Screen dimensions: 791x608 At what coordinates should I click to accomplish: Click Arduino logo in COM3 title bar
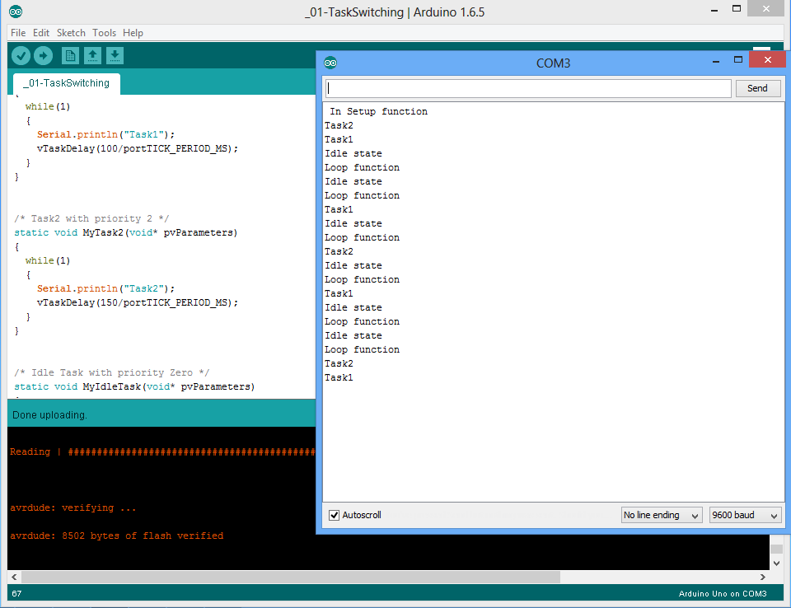(330, 63)
